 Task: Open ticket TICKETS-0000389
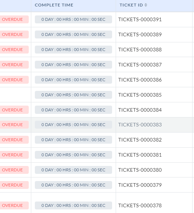(x=140, y=34)
